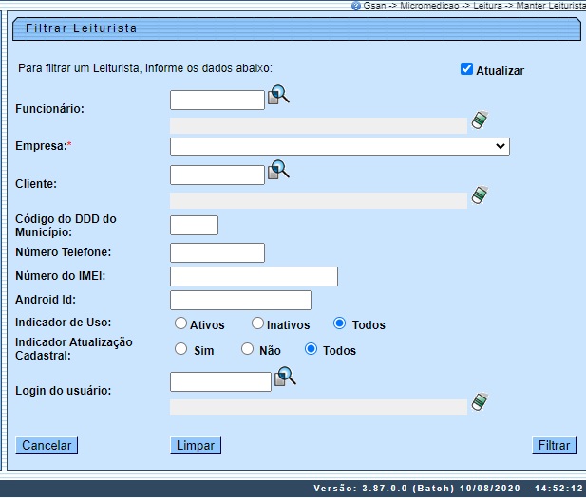Click the Versão 3.87.0.0 status text
The height and width of the screenshot is (498, 586).
pyautogui.click(x=447, y=489)
